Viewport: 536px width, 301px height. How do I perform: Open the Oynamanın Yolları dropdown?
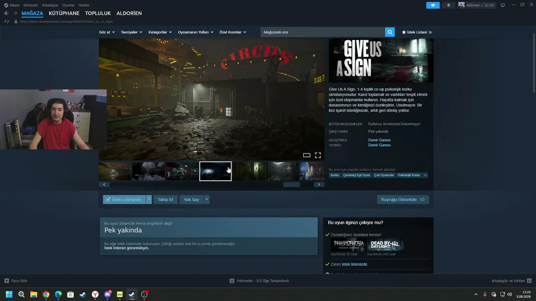click(x=196, y=32)
